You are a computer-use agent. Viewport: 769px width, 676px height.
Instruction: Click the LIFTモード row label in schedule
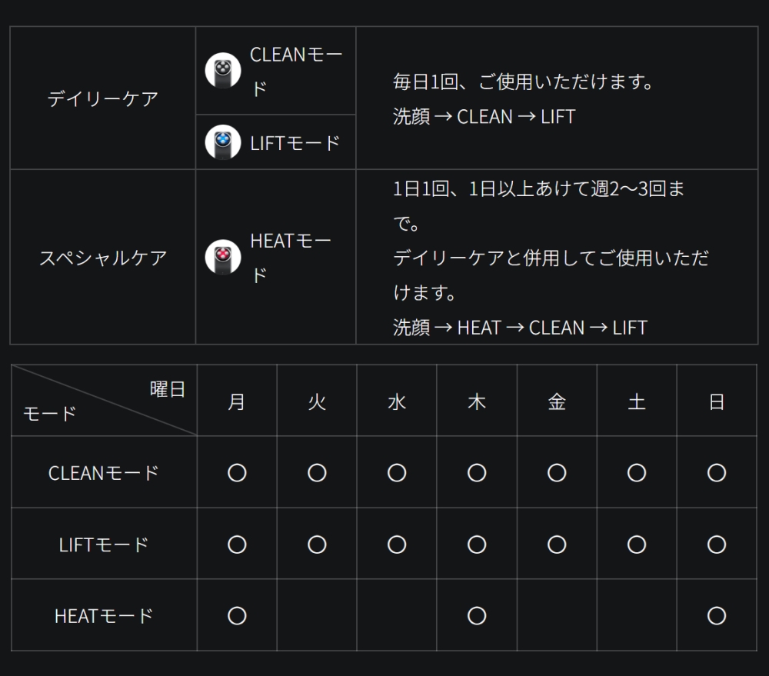104,544
